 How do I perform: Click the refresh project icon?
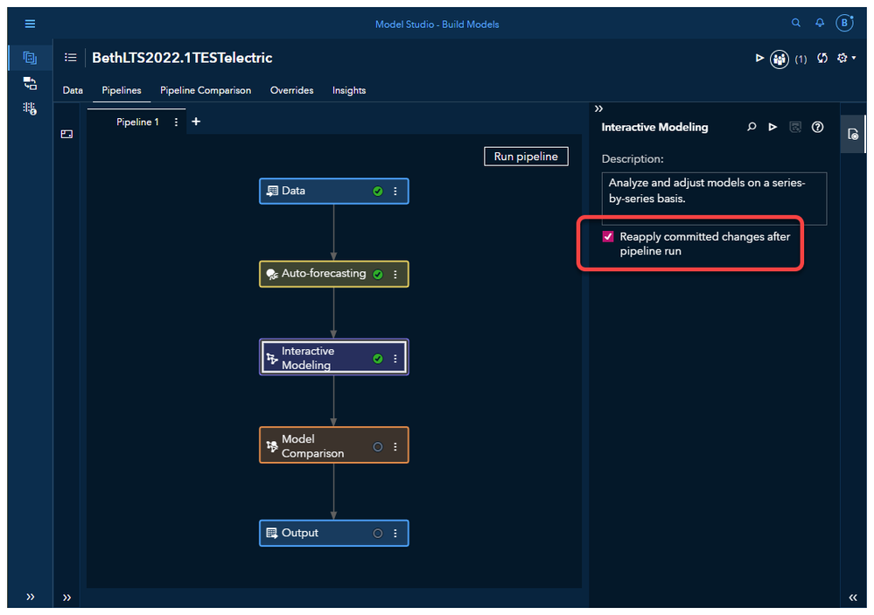point(822,58)
